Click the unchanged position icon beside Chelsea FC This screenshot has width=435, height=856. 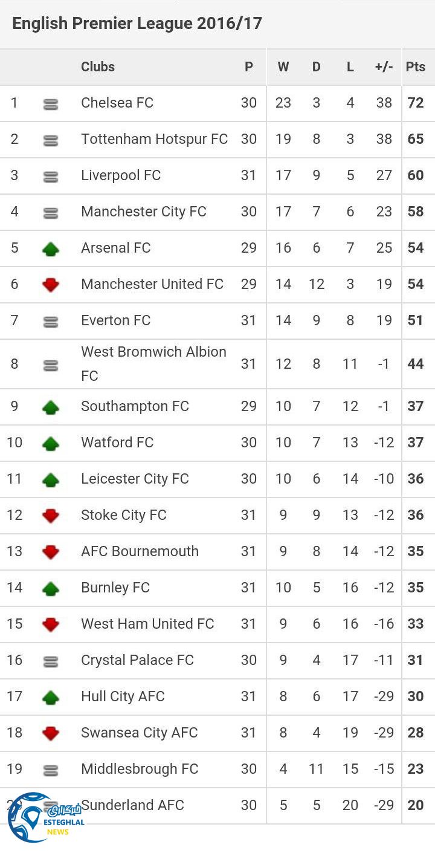(x=51, y=104)
